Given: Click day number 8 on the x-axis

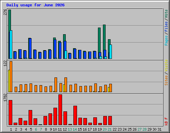Looking at the screenshot, I should [46, 129].
